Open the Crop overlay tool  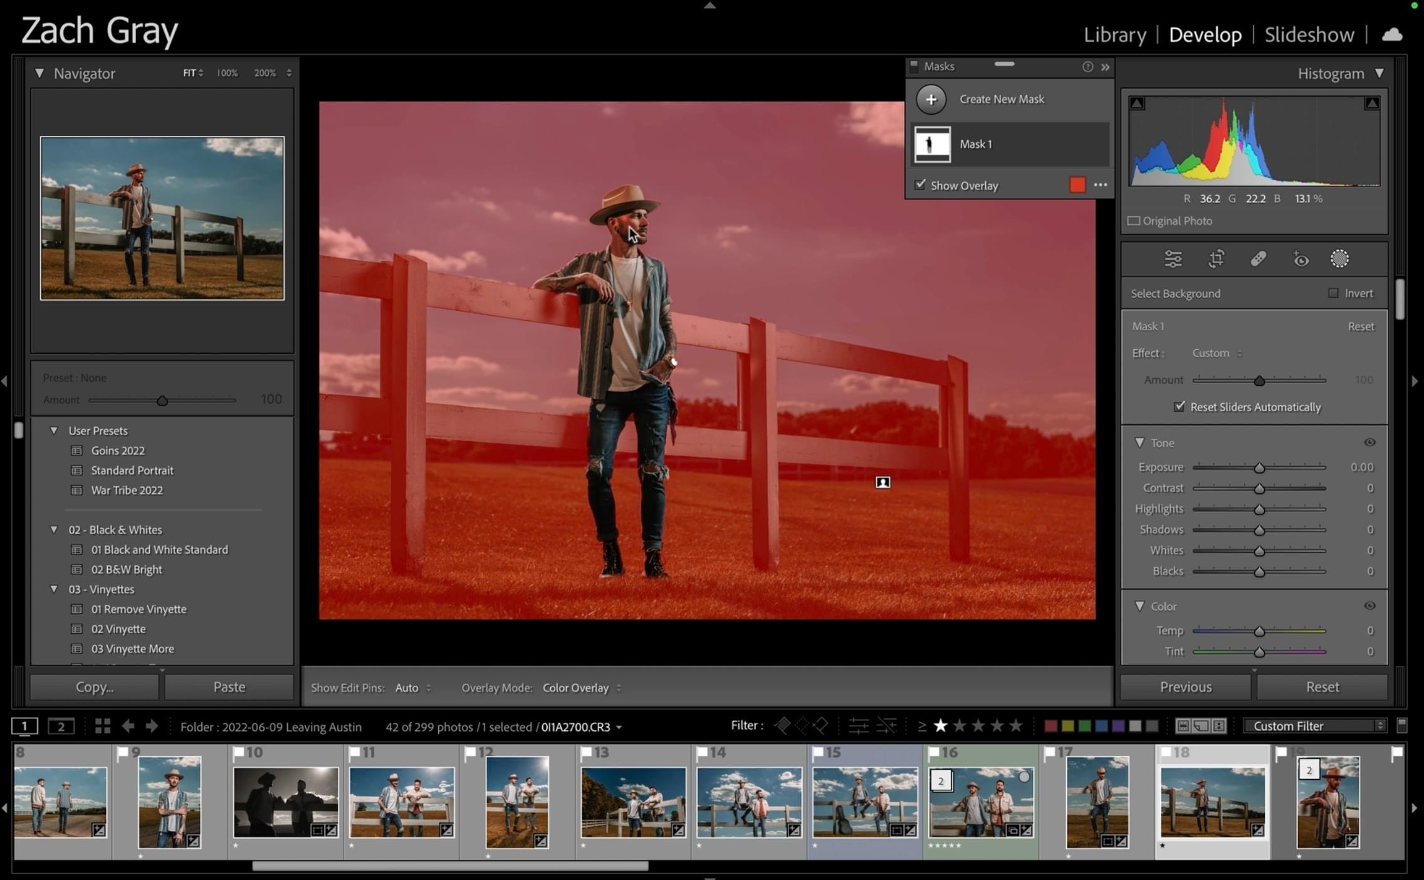pos(1216,259)
